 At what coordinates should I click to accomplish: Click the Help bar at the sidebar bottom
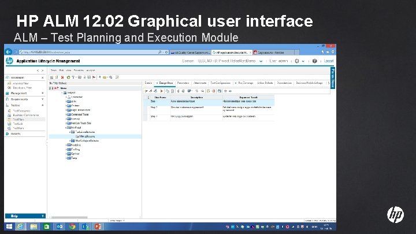tap(25, 216)
